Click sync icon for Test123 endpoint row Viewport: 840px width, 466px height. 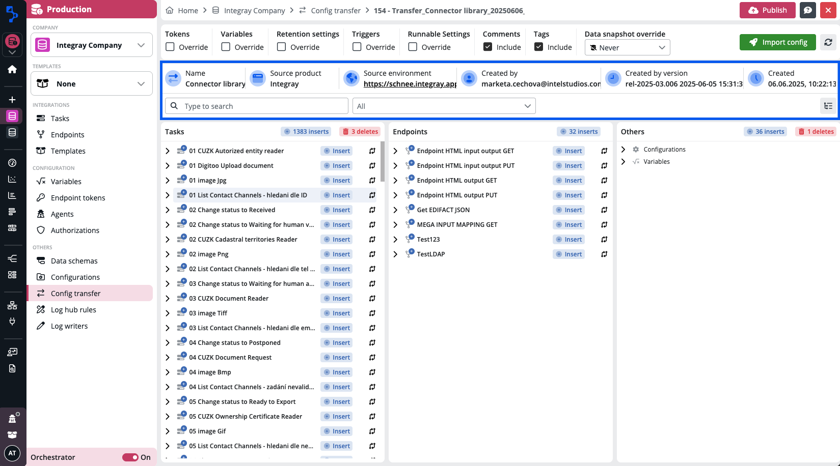click(604, 240)
